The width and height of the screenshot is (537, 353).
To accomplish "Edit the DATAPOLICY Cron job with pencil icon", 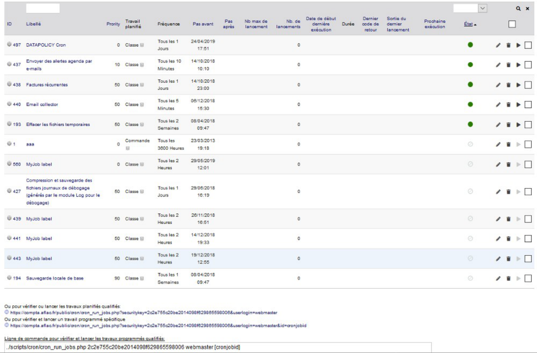I will pos(498,45).
